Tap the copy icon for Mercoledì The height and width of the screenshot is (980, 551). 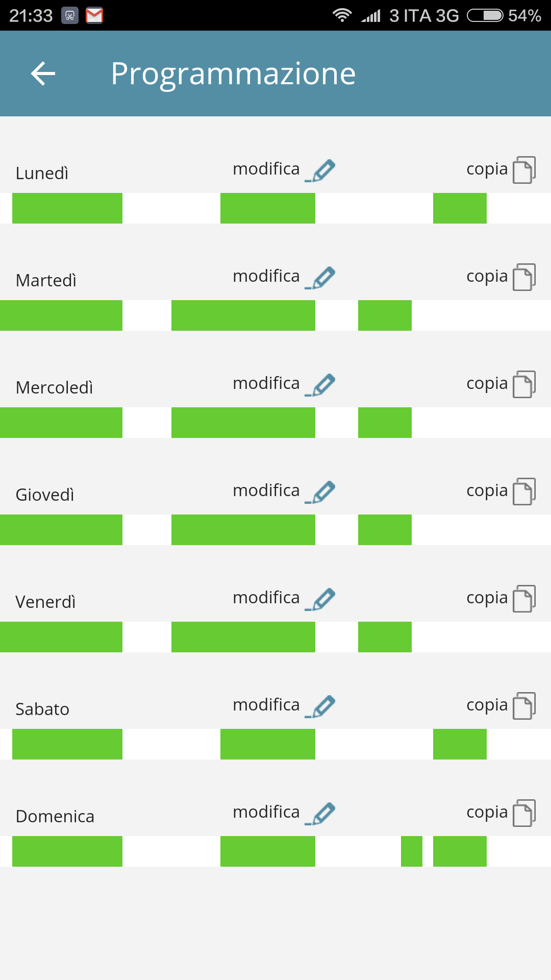524,384
